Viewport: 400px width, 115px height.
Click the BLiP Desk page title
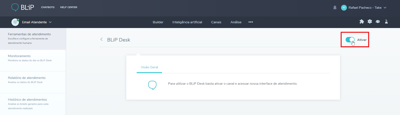click(119, 40)
